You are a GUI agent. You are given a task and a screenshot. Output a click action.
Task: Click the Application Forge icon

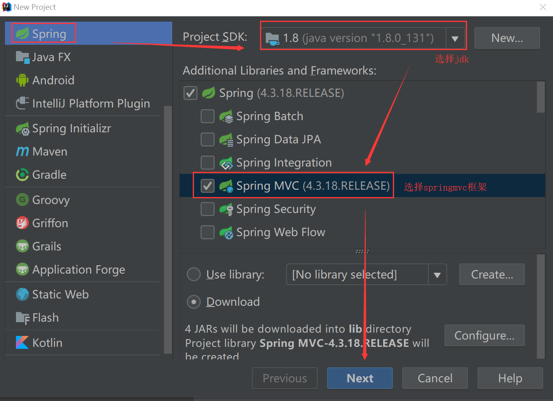tap(22, 270)
